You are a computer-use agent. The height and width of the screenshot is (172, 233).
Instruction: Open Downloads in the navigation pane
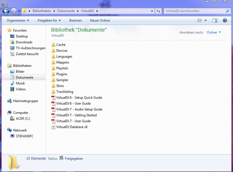point(24,42)
